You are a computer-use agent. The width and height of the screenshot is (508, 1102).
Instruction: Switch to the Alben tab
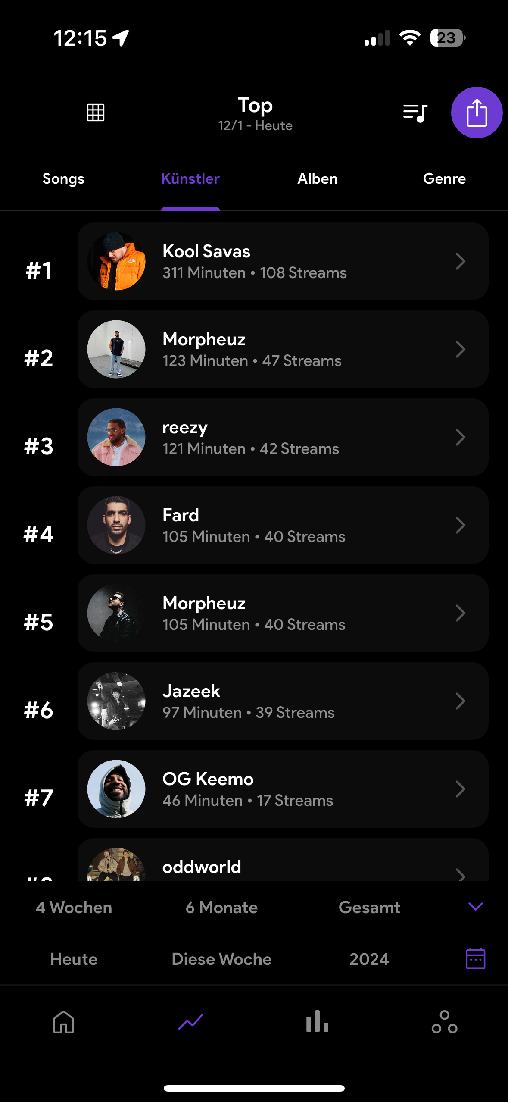tap(318, 178)
